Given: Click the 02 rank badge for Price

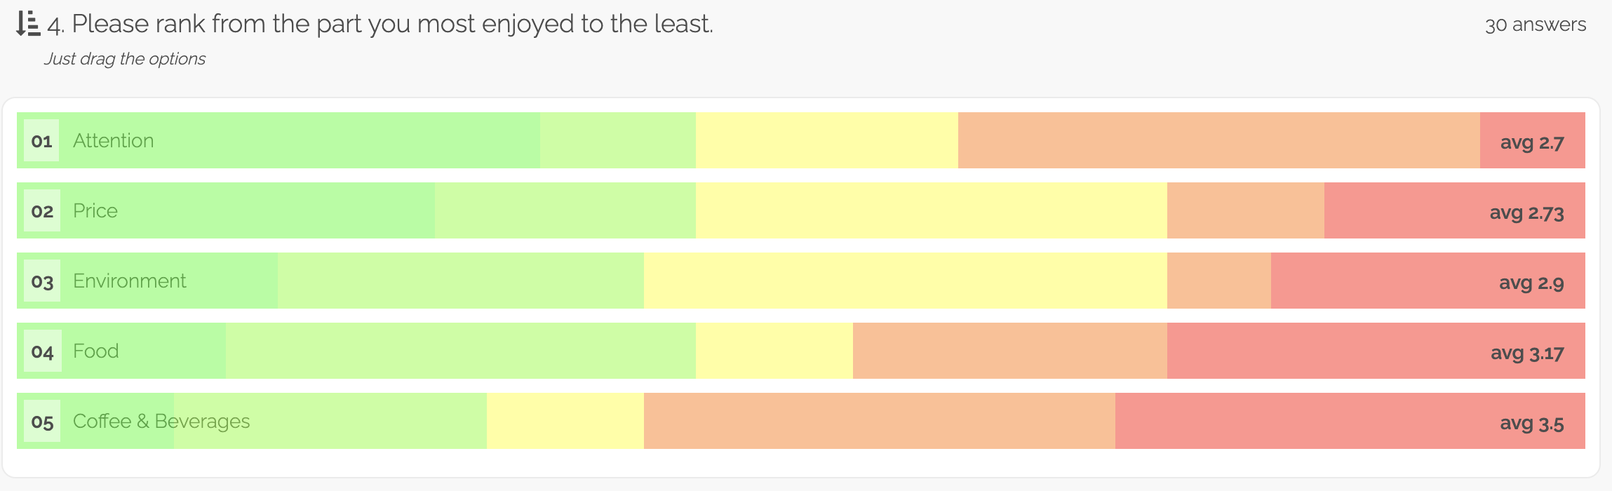Looking at the screenshot, I should pyautogui.click(x=42, y=211).
